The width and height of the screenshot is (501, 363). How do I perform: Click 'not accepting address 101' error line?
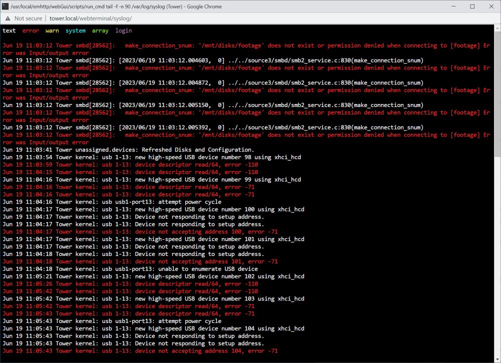click(140, 261)
